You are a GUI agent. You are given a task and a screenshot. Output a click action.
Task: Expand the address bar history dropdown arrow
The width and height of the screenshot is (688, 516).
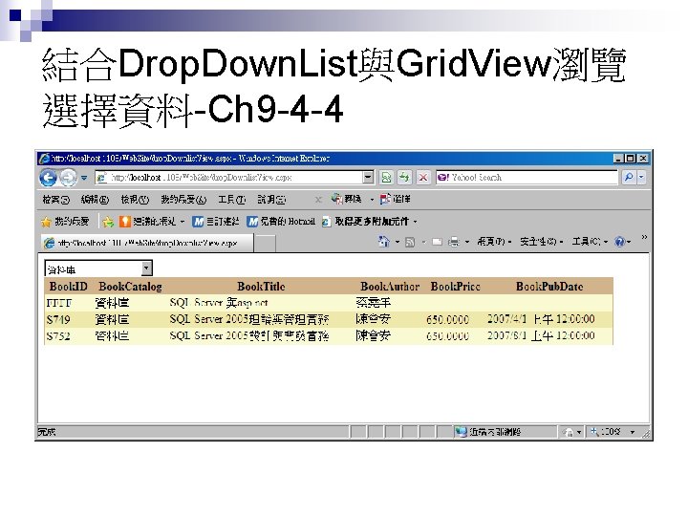[368, 178]
